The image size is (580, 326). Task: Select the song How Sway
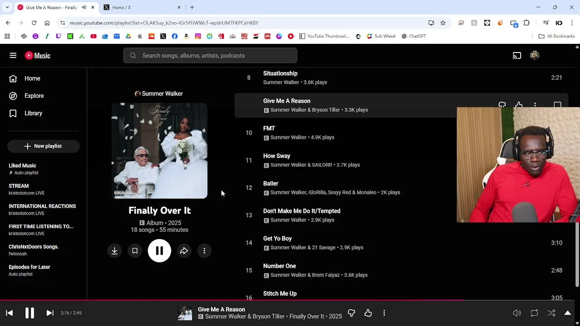click(276, 156)
